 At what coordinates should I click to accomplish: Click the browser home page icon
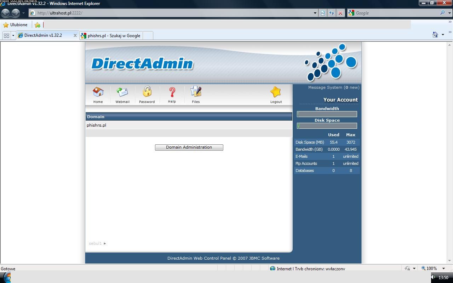point(435,35)
